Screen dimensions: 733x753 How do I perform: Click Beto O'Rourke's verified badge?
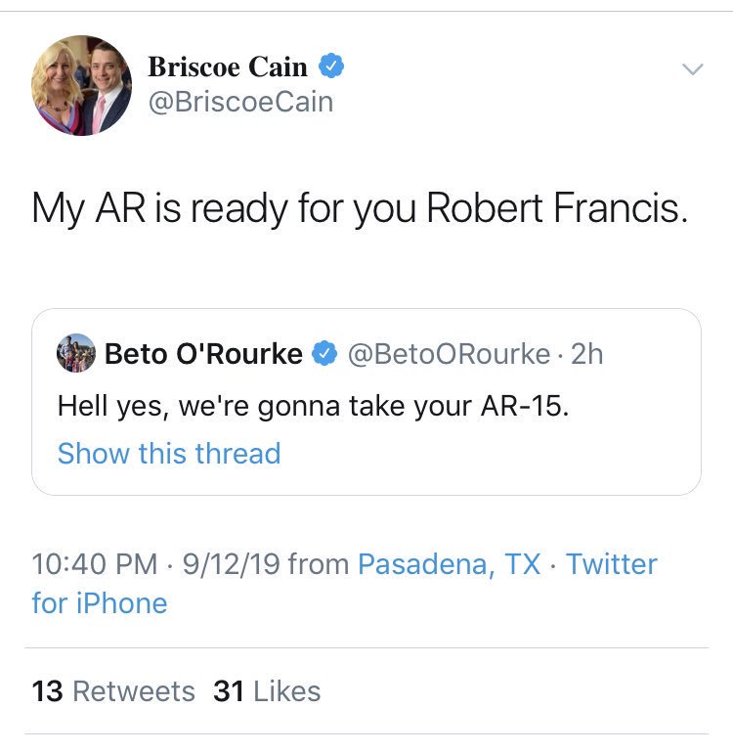325,353
